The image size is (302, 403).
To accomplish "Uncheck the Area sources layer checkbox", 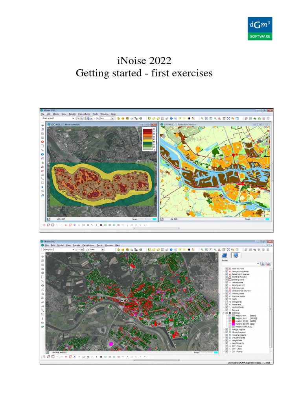I will point(226,269).
